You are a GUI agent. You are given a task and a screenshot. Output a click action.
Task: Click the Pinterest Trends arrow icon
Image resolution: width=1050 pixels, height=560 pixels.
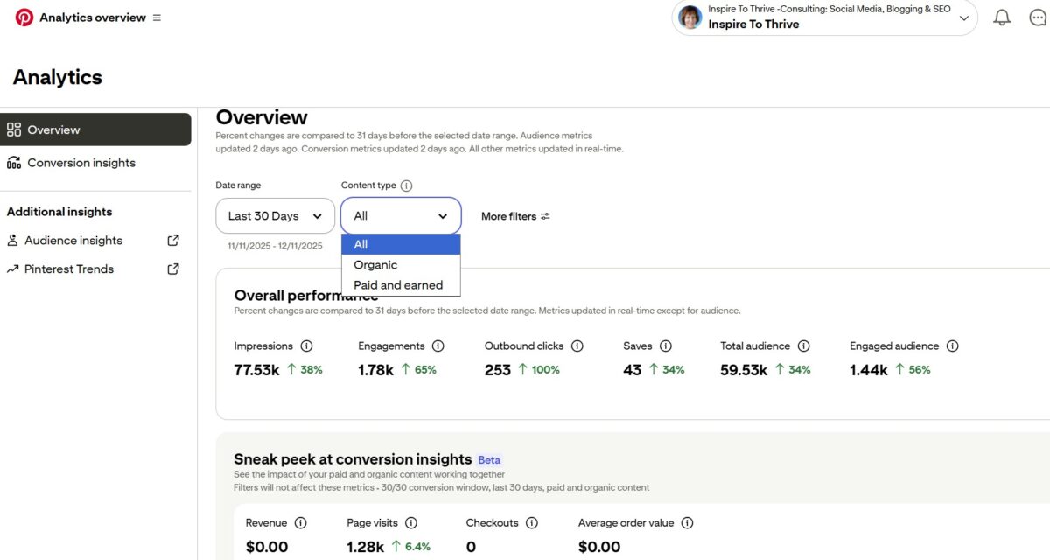14,269
